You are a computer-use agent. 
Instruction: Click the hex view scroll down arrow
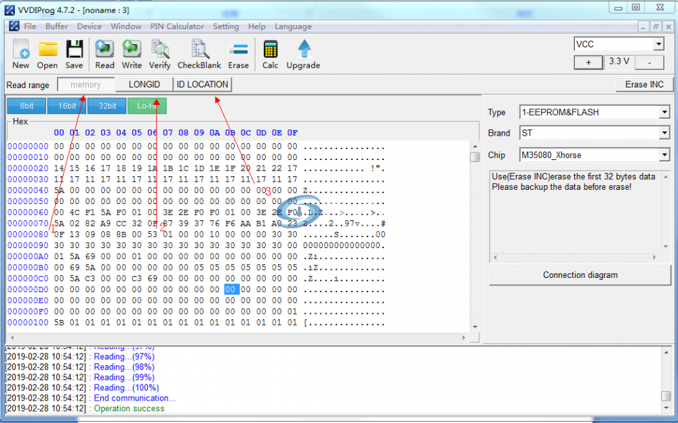[475, 327]
